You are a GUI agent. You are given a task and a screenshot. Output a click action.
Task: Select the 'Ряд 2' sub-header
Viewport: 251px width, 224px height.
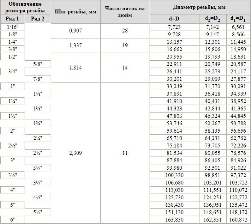38,19
